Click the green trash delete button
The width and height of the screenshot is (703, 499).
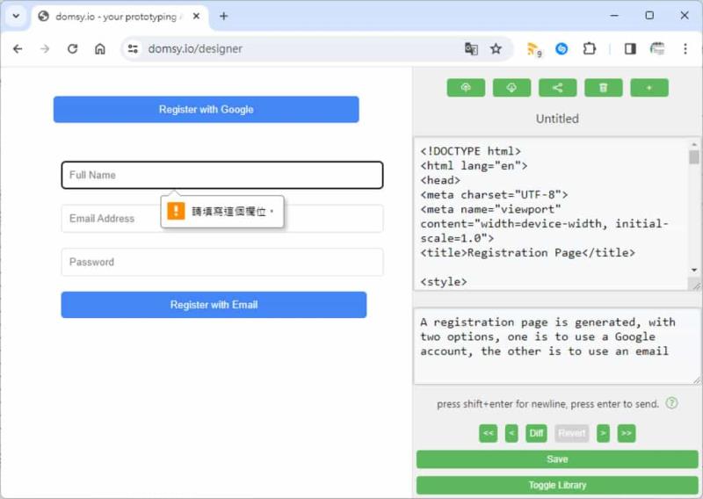(x=604, y=88)
